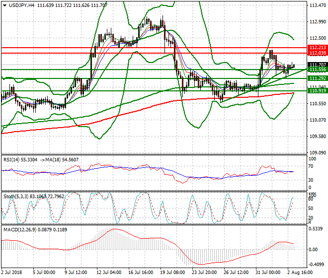Viewport: 328px width, 278px height.
Task: Click the MA(18) 54.5607 label in RSI panel
Action: coord(61,160)
